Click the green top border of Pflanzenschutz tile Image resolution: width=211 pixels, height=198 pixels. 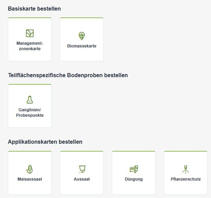coord(186,151)
